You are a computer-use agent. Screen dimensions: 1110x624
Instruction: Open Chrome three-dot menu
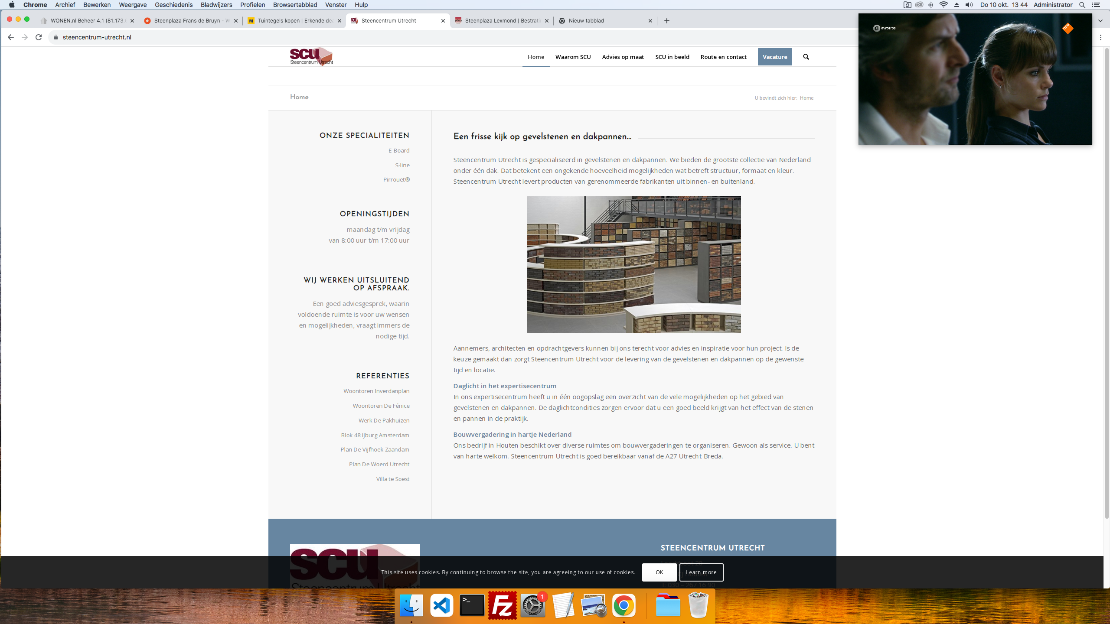coord(1100,37)
